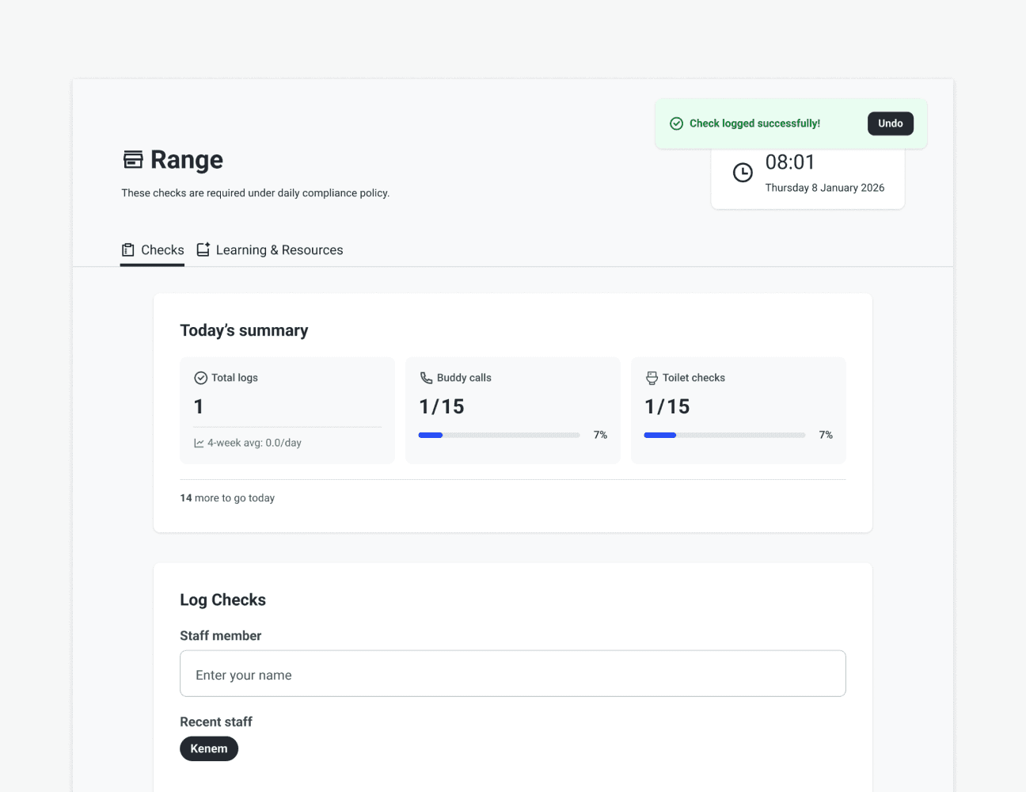Click the Buddy calls 1/15 value

[442, 406]
